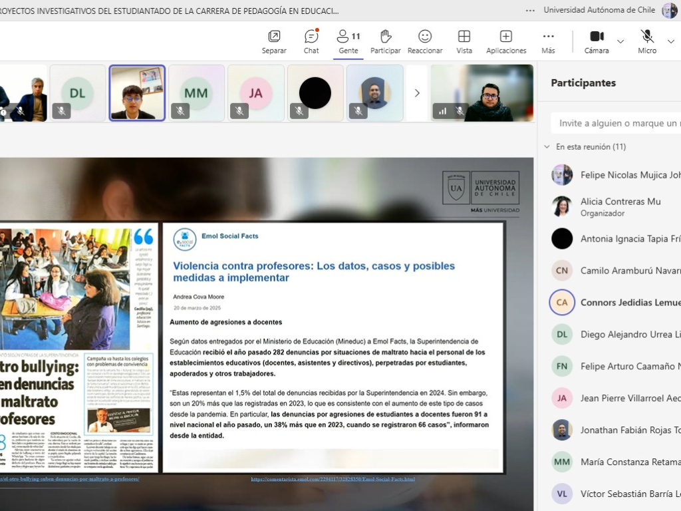The height and width of the screenshot is (511, 681).
Task: Select the MM participant tile
Action: [x=196, y=93]
